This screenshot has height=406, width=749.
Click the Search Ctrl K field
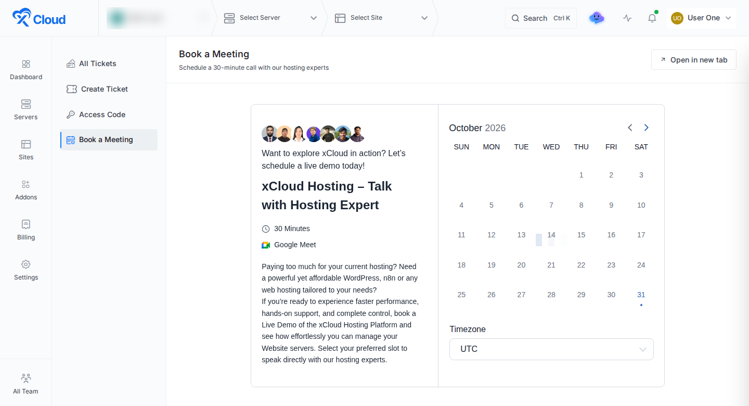click(x=541, y=18)
